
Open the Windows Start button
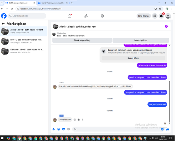click(2, 138)
